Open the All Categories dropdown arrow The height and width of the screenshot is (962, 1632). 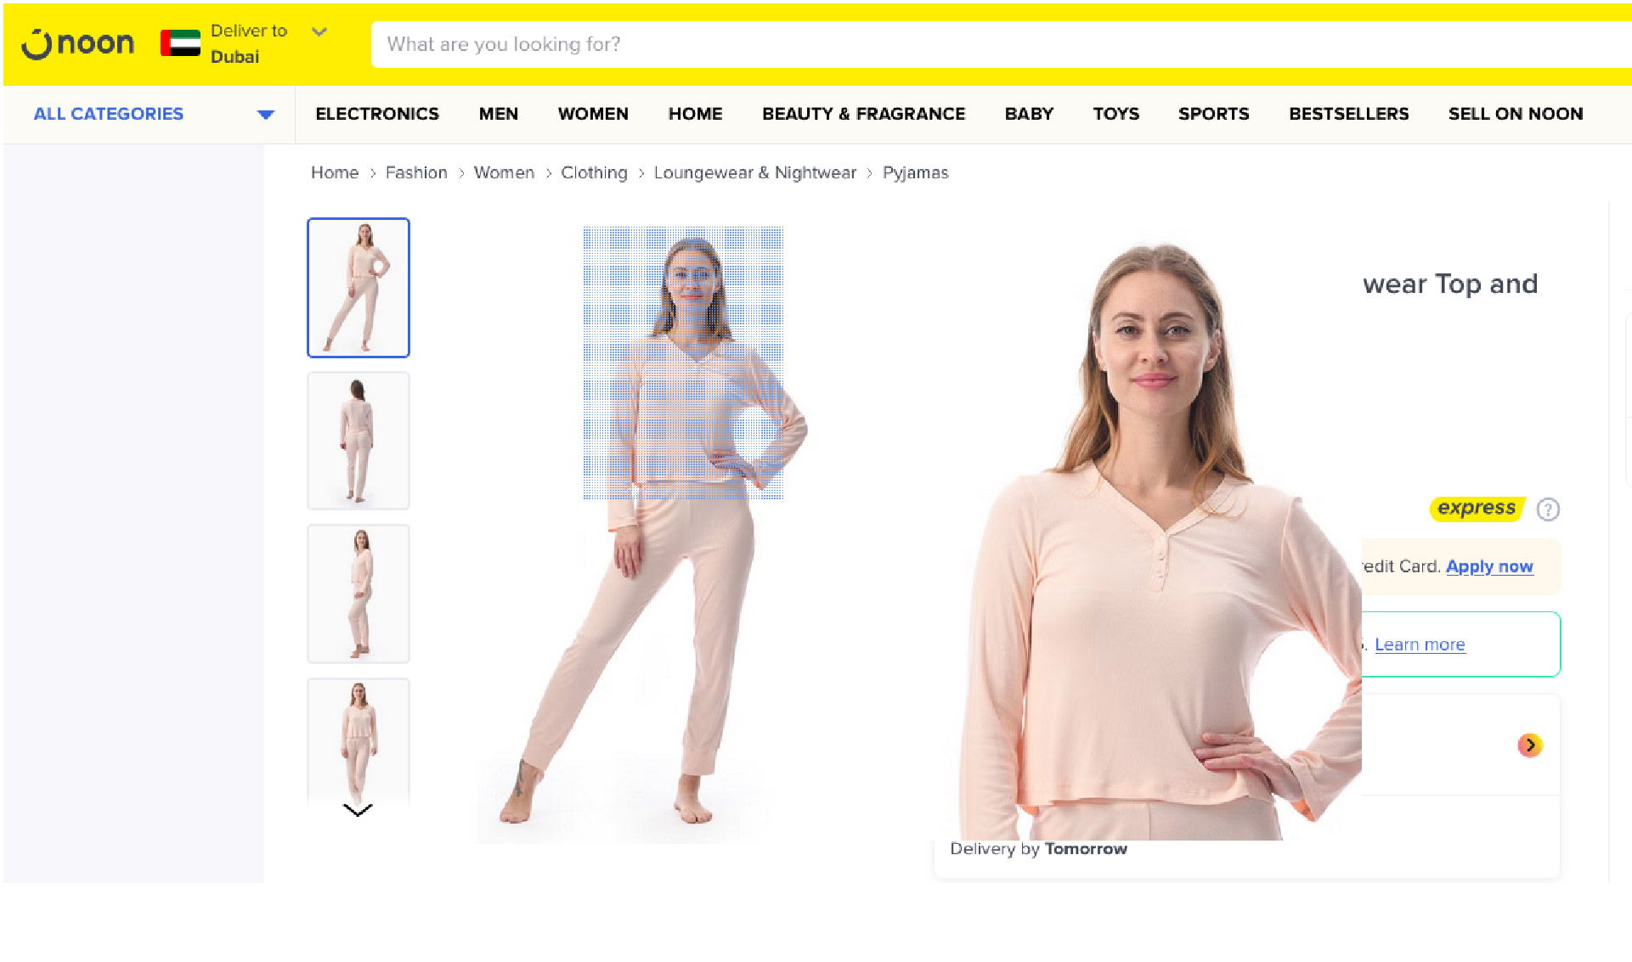click(266, 115)
